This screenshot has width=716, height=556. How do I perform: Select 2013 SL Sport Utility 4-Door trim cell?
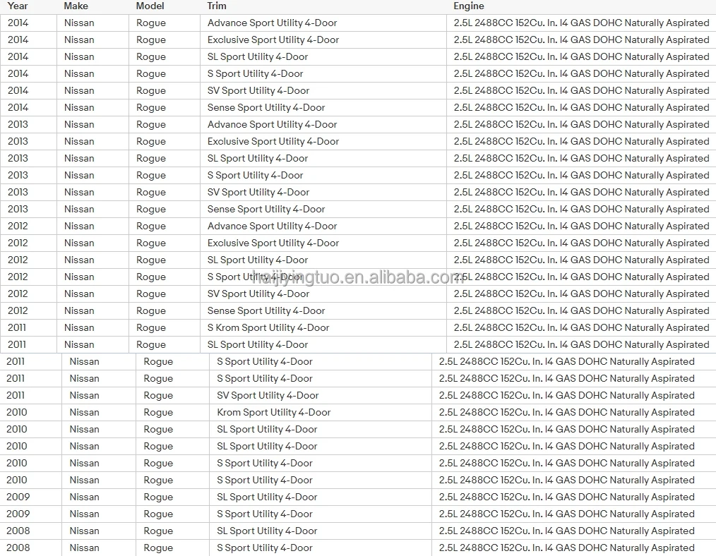coord(323,158)
